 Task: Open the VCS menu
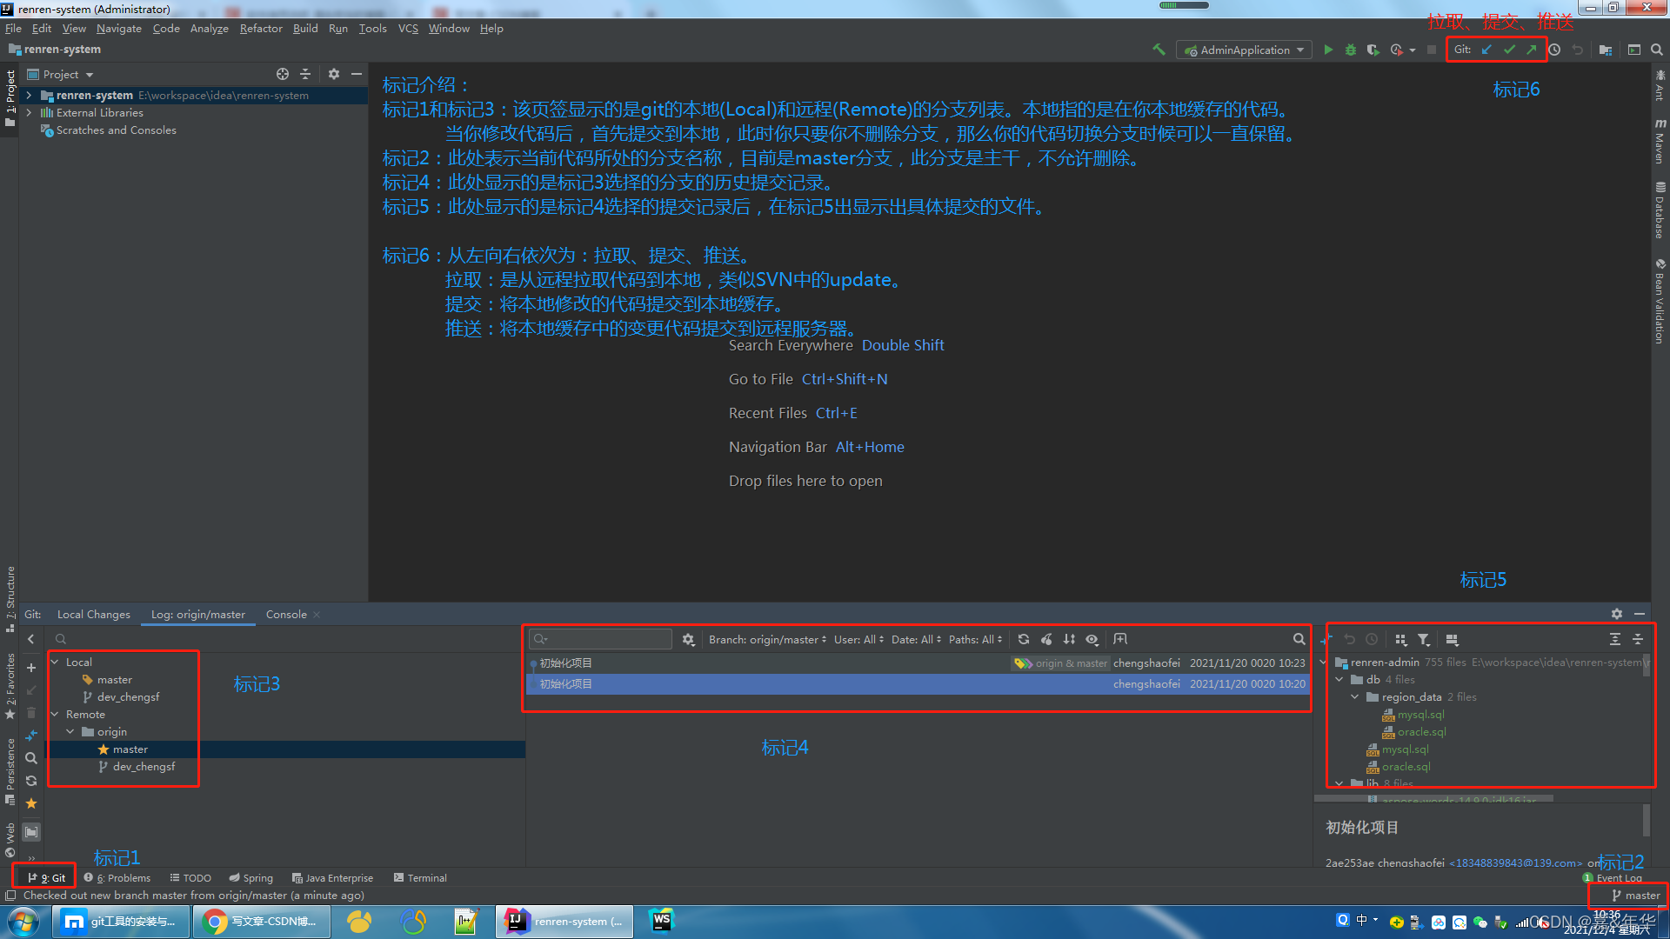coord(408,28)
